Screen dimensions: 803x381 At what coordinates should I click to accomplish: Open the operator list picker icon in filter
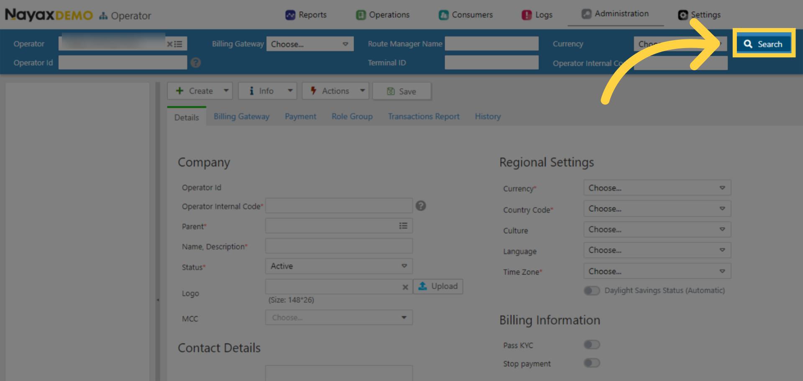point(178,44)
